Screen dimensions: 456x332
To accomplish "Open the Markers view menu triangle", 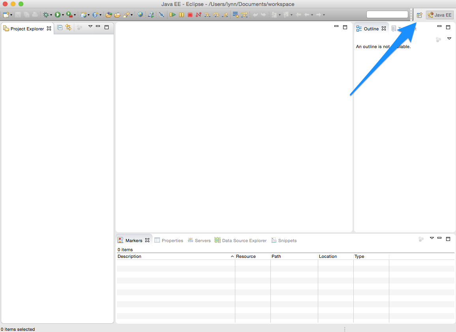I will pos(432,238).
